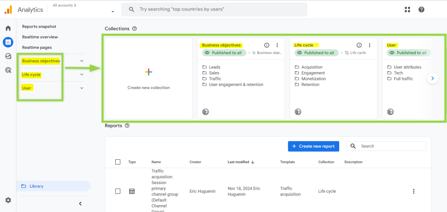Image resolution: width=447 pixels, height=212 pixels.
Task: Expand Life cycle in the sidebar
Action: [x=82, y=75]
